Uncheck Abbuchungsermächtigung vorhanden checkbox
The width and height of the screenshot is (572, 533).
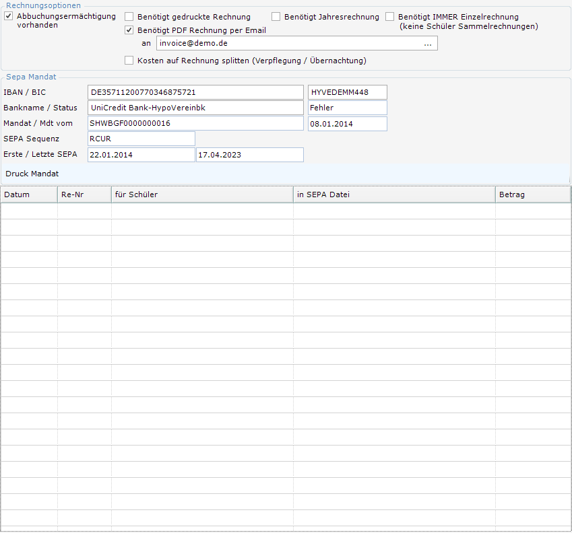click(8, 16)
